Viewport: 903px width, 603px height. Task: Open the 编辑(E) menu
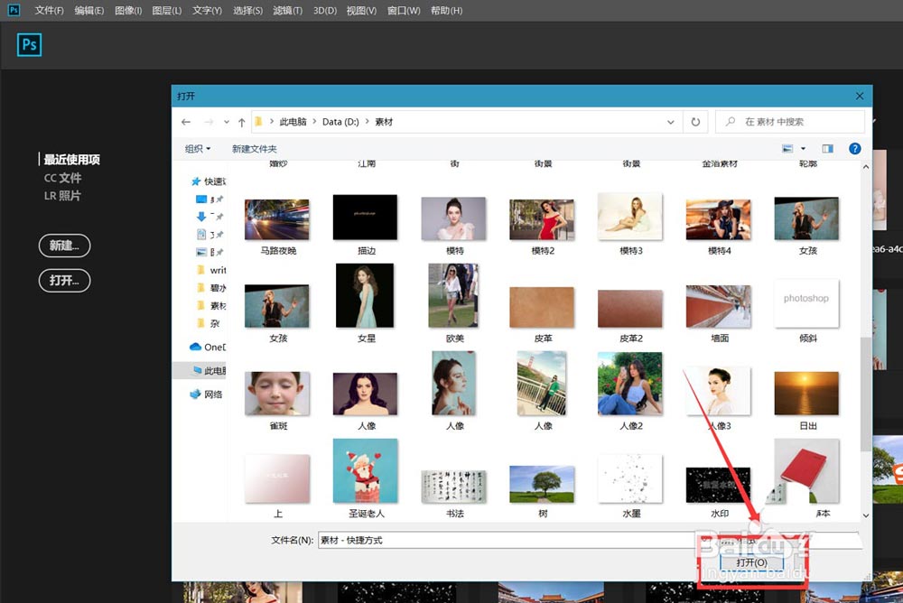point(89,10)
